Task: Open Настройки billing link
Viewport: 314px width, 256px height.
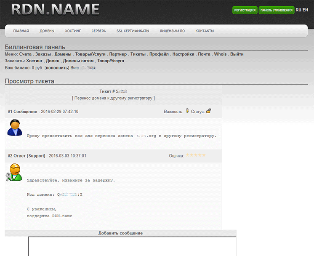Action: point(183,54)
